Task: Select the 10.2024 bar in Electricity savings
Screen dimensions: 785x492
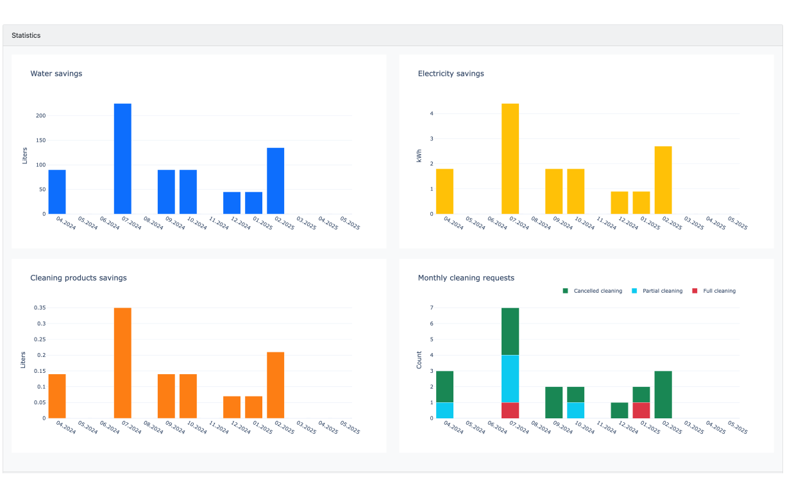Action: coord(575,192)
